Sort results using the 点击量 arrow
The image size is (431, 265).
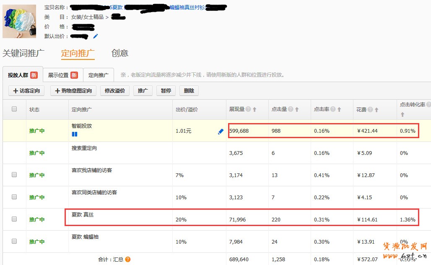coord(296,108)
